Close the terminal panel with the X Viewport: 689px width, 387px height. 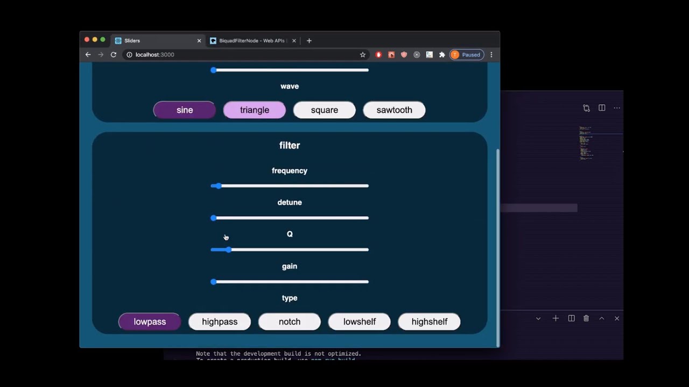click(617, 318)
